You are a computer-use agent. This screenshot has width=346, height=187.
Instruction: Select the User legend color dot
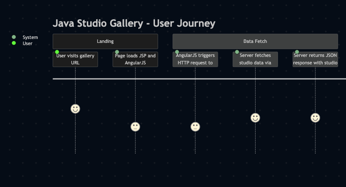point(14,43)
